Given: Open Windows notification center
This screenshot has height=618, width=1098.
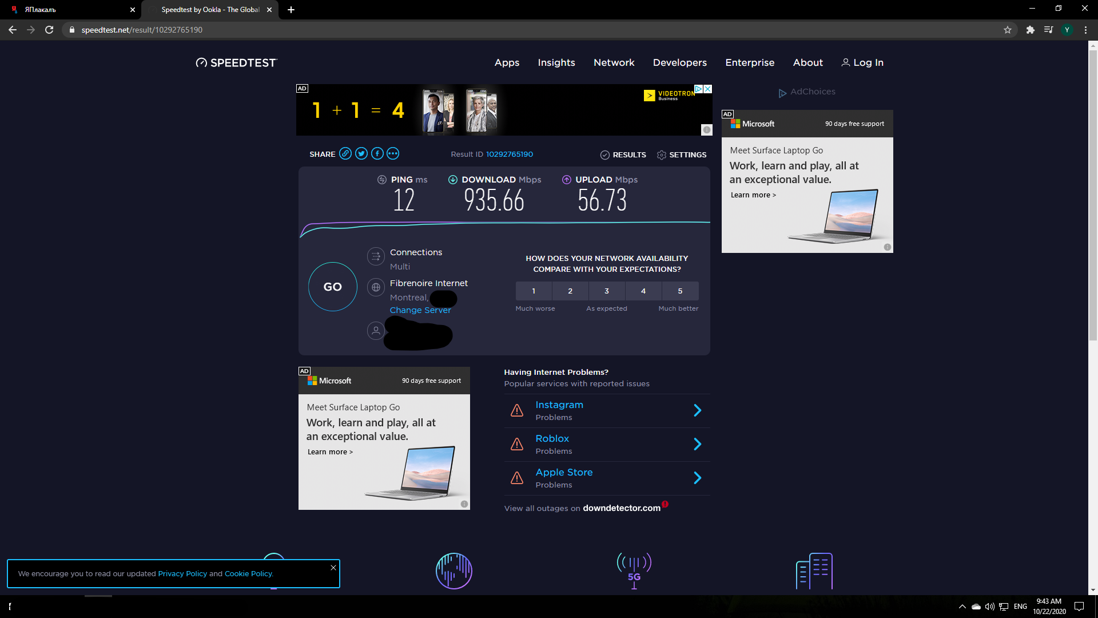Looking at the screenshot, I should [x=1079, y=607].
